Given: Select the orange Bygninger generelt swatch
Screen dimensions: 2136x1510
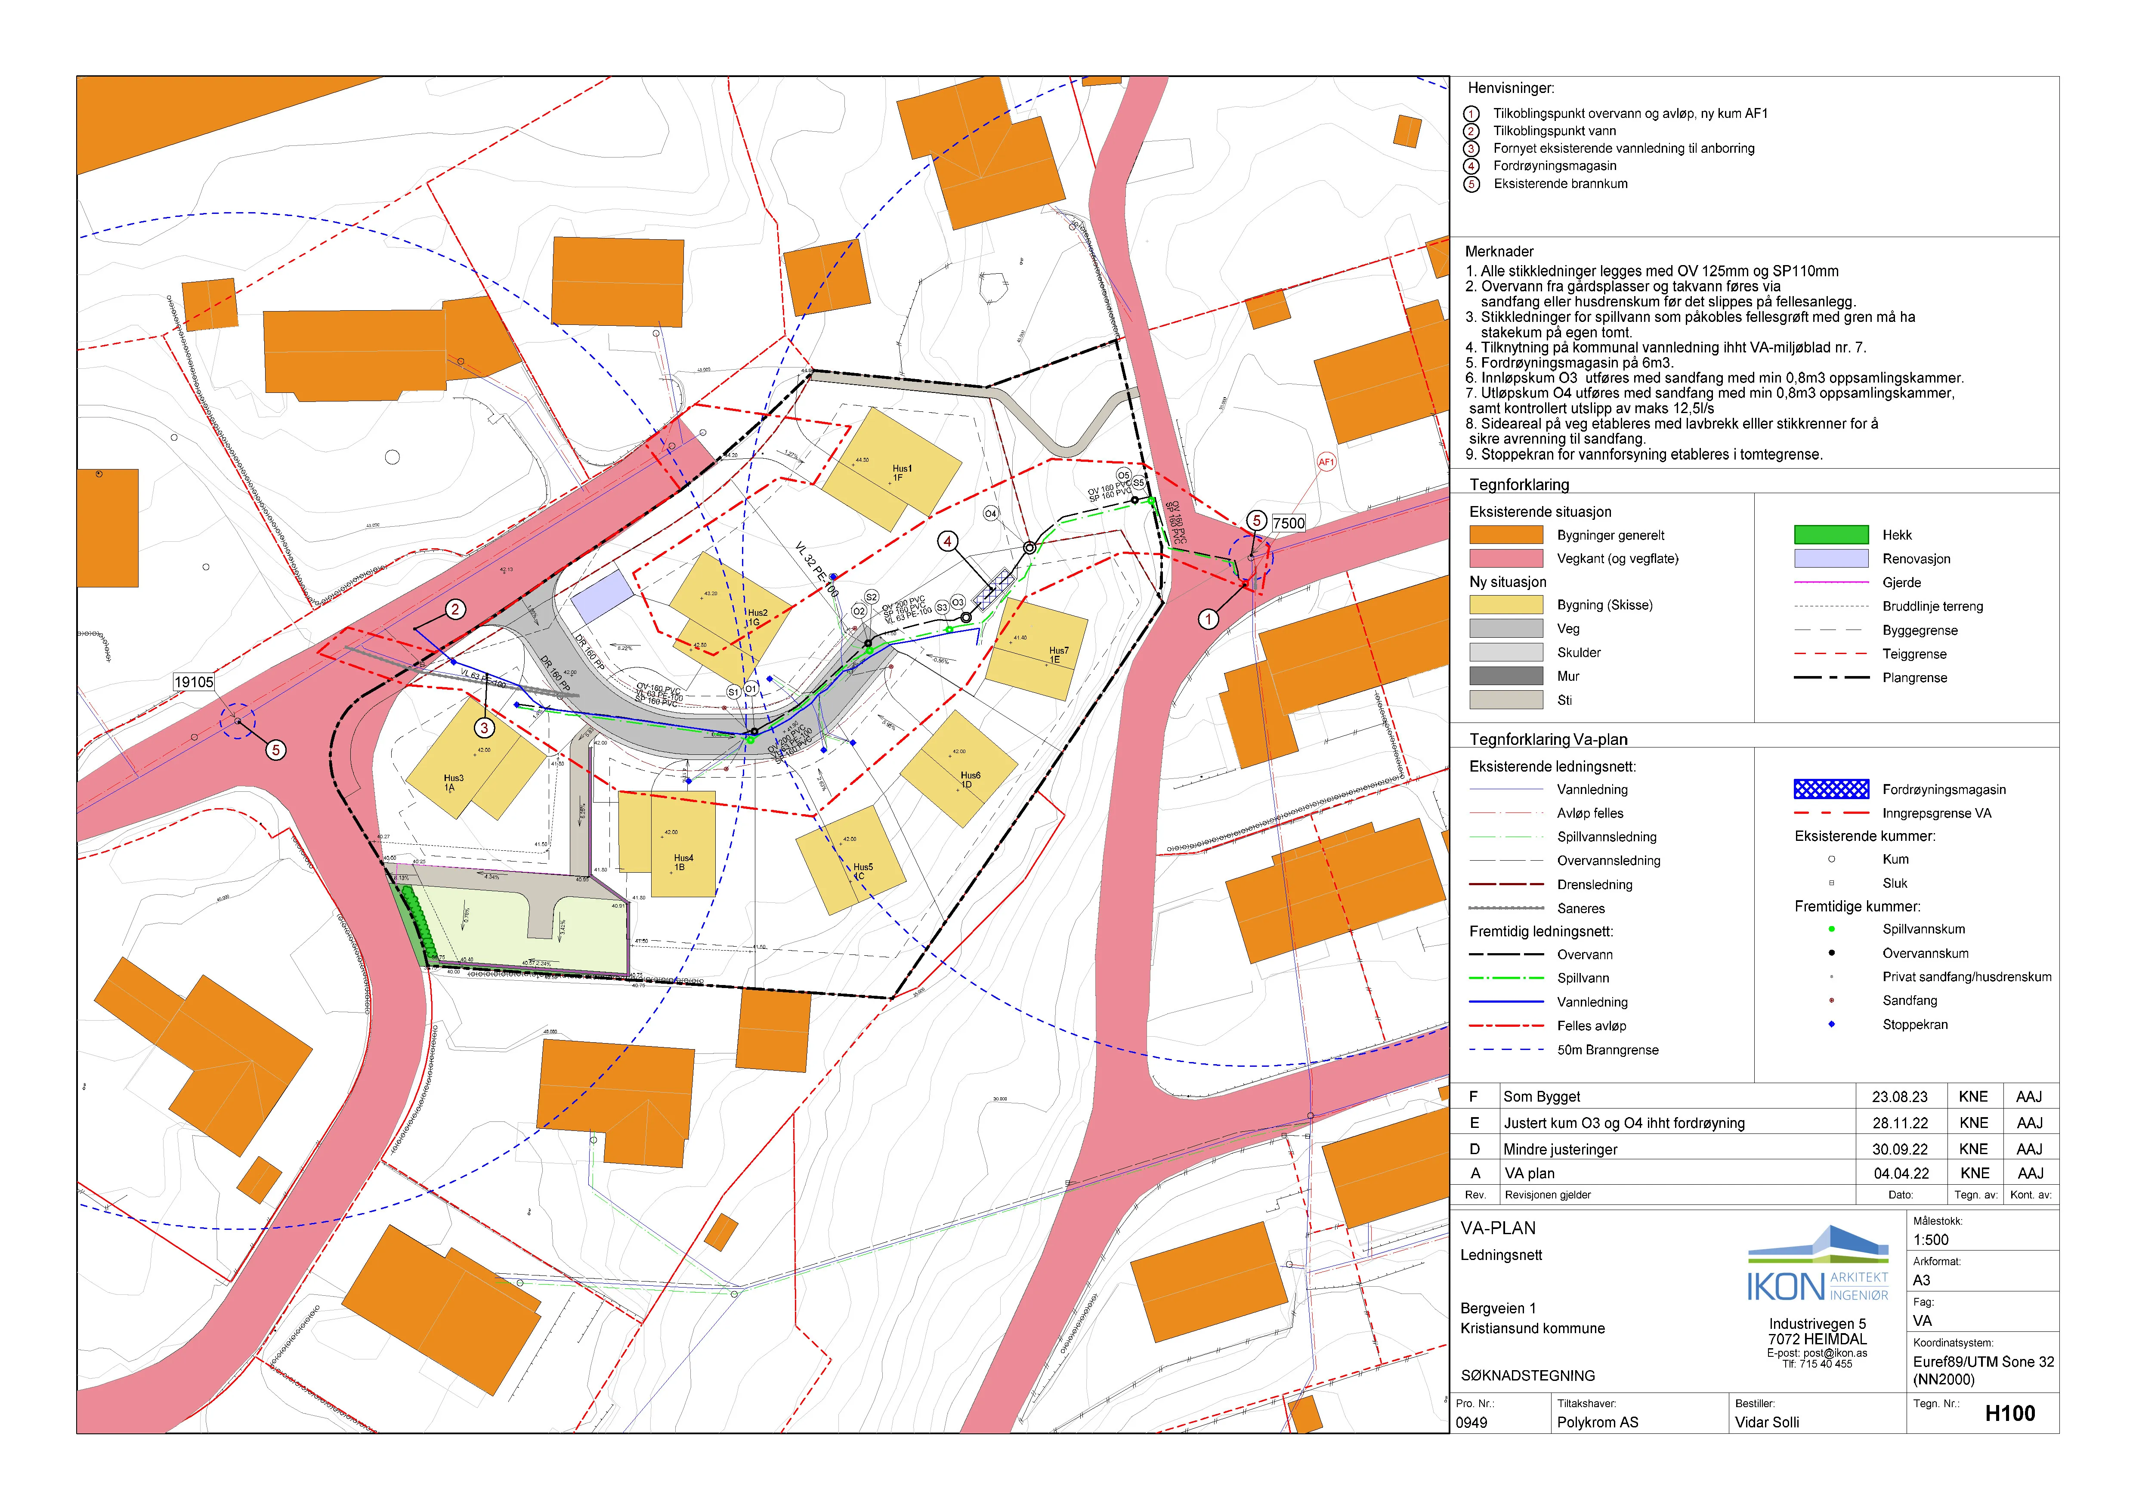Looking at the screenshot, I should [x=1506, y=535].
